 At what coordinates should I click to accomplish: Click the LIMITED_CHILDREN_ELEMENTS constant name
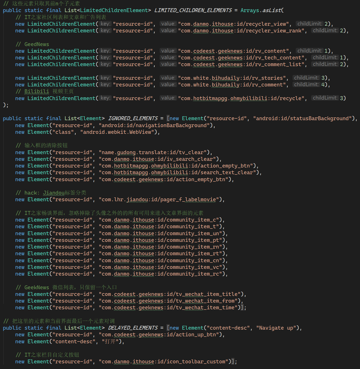click(193, 10)
